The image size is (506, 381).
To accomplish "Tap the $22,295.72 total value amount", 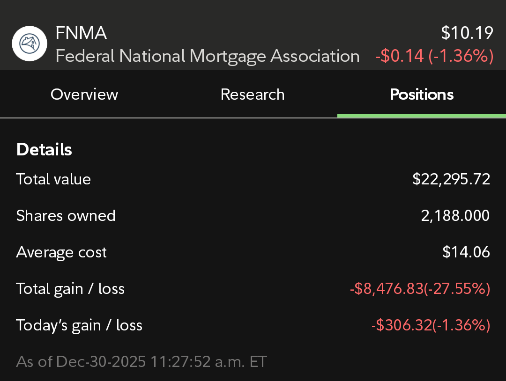I will (451, 179).
